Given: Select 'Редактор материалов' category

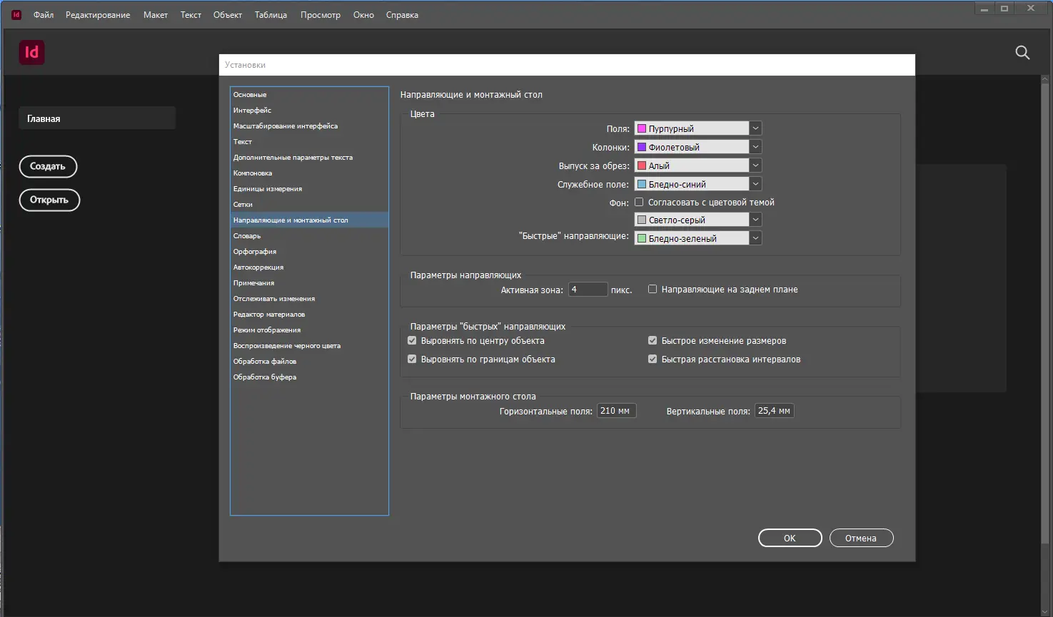Looking at the screenshot, I should pos(310,315).
